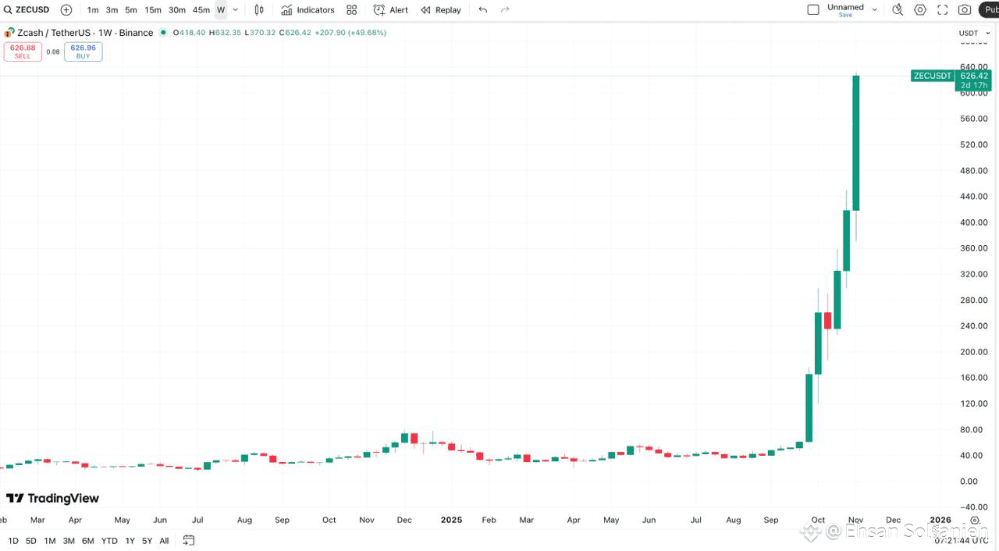Select the 5Y date range
Screen dimensions: 999x551
pos(147,541)
